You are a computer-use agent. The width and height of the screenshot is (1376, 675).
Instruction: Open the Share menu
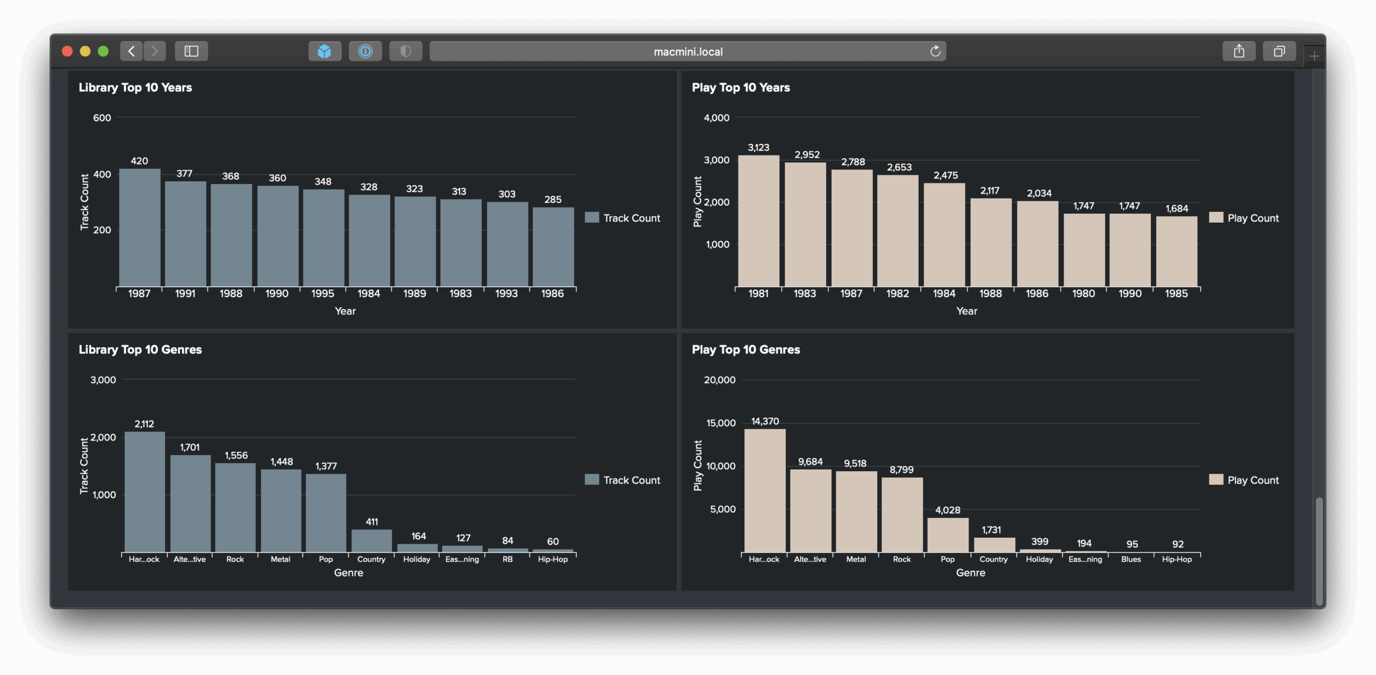coord(1239,51)
